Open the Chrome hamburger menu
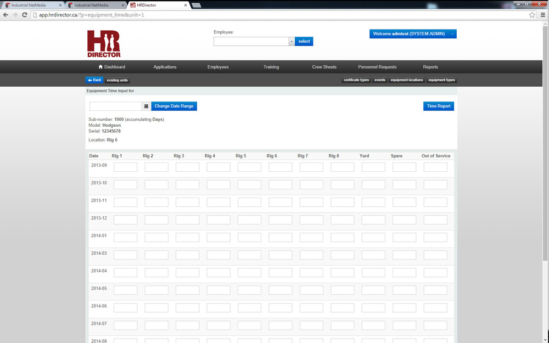549x343 pixels. pyautogui.click(x=543, y=15)
